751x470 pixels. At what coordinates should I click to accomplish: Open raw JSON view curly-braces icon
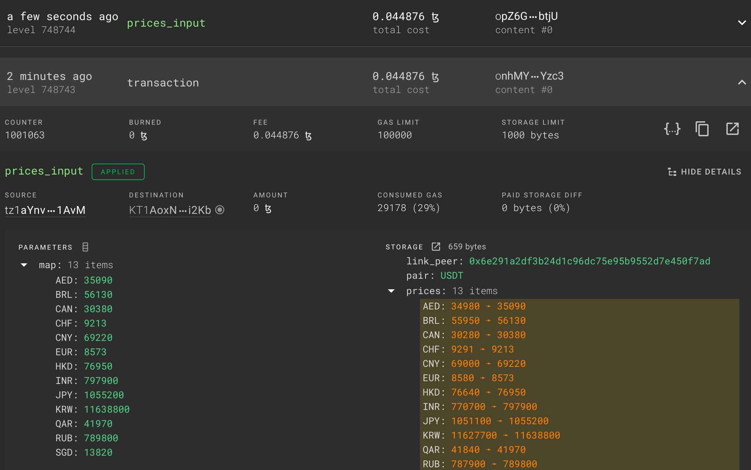click(x=672, y=129)
